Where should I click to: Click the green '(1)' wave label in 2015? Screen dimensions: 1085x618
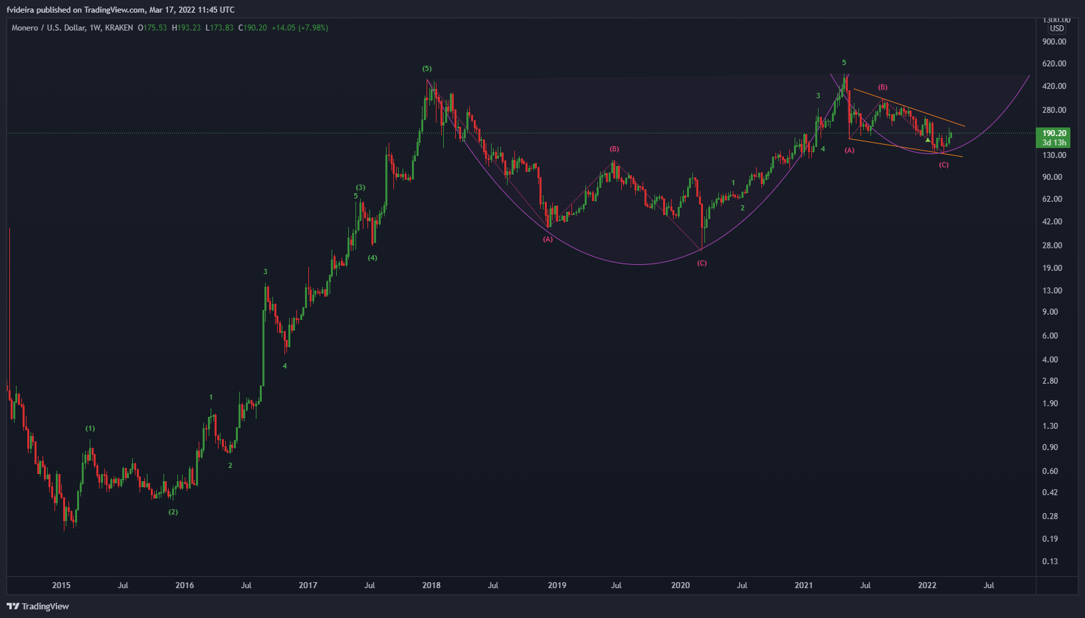[x=90, y=428]
